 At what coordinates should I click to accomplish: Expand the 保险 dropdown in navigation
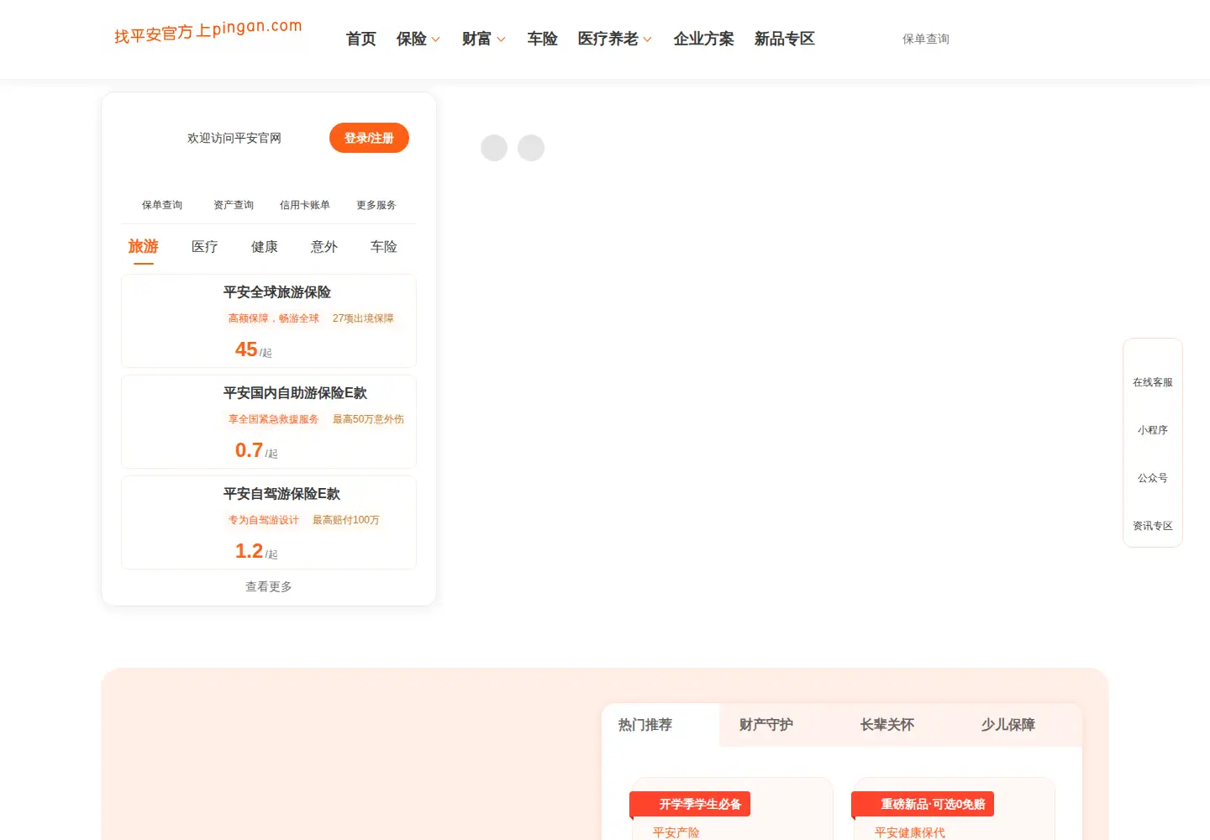tap(418, 39)
